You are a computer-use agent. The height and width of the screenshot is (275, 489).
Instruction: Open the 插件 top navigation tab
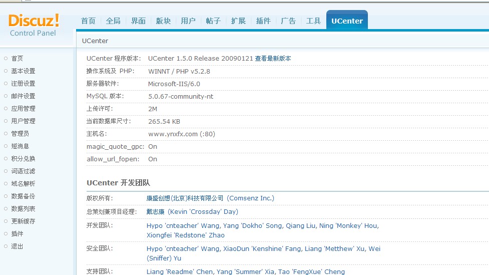click(x=263, y=21)
